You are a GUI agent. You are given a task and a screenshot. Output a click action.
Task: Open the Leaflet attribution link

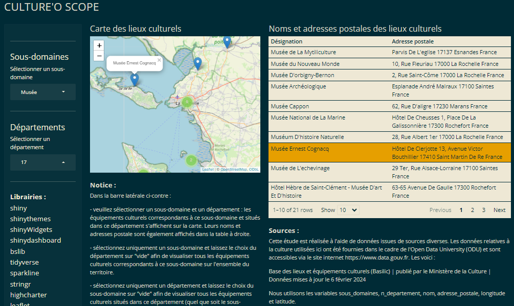(208, 169)
